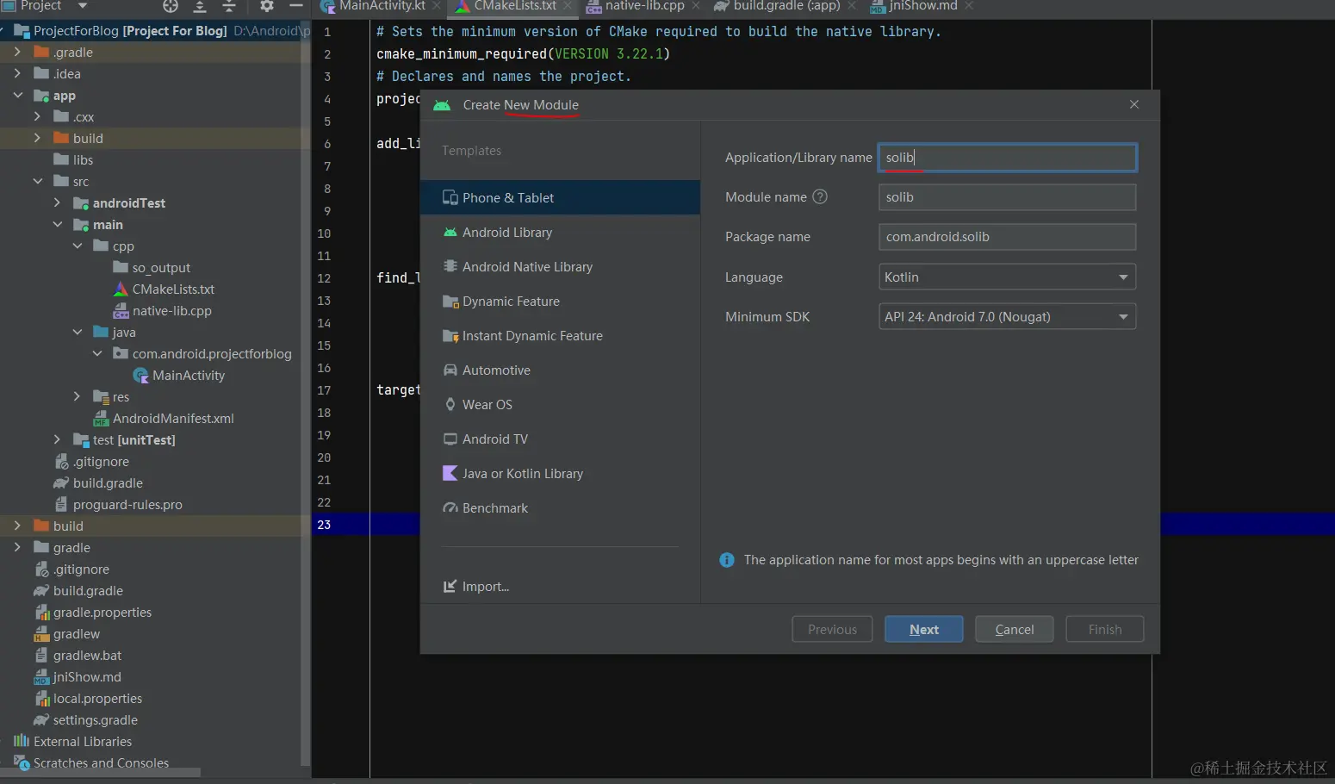This screenshot has width=1335, height=784.
Task: Expand the root gradle folder
Action: (x=17, y=547)
